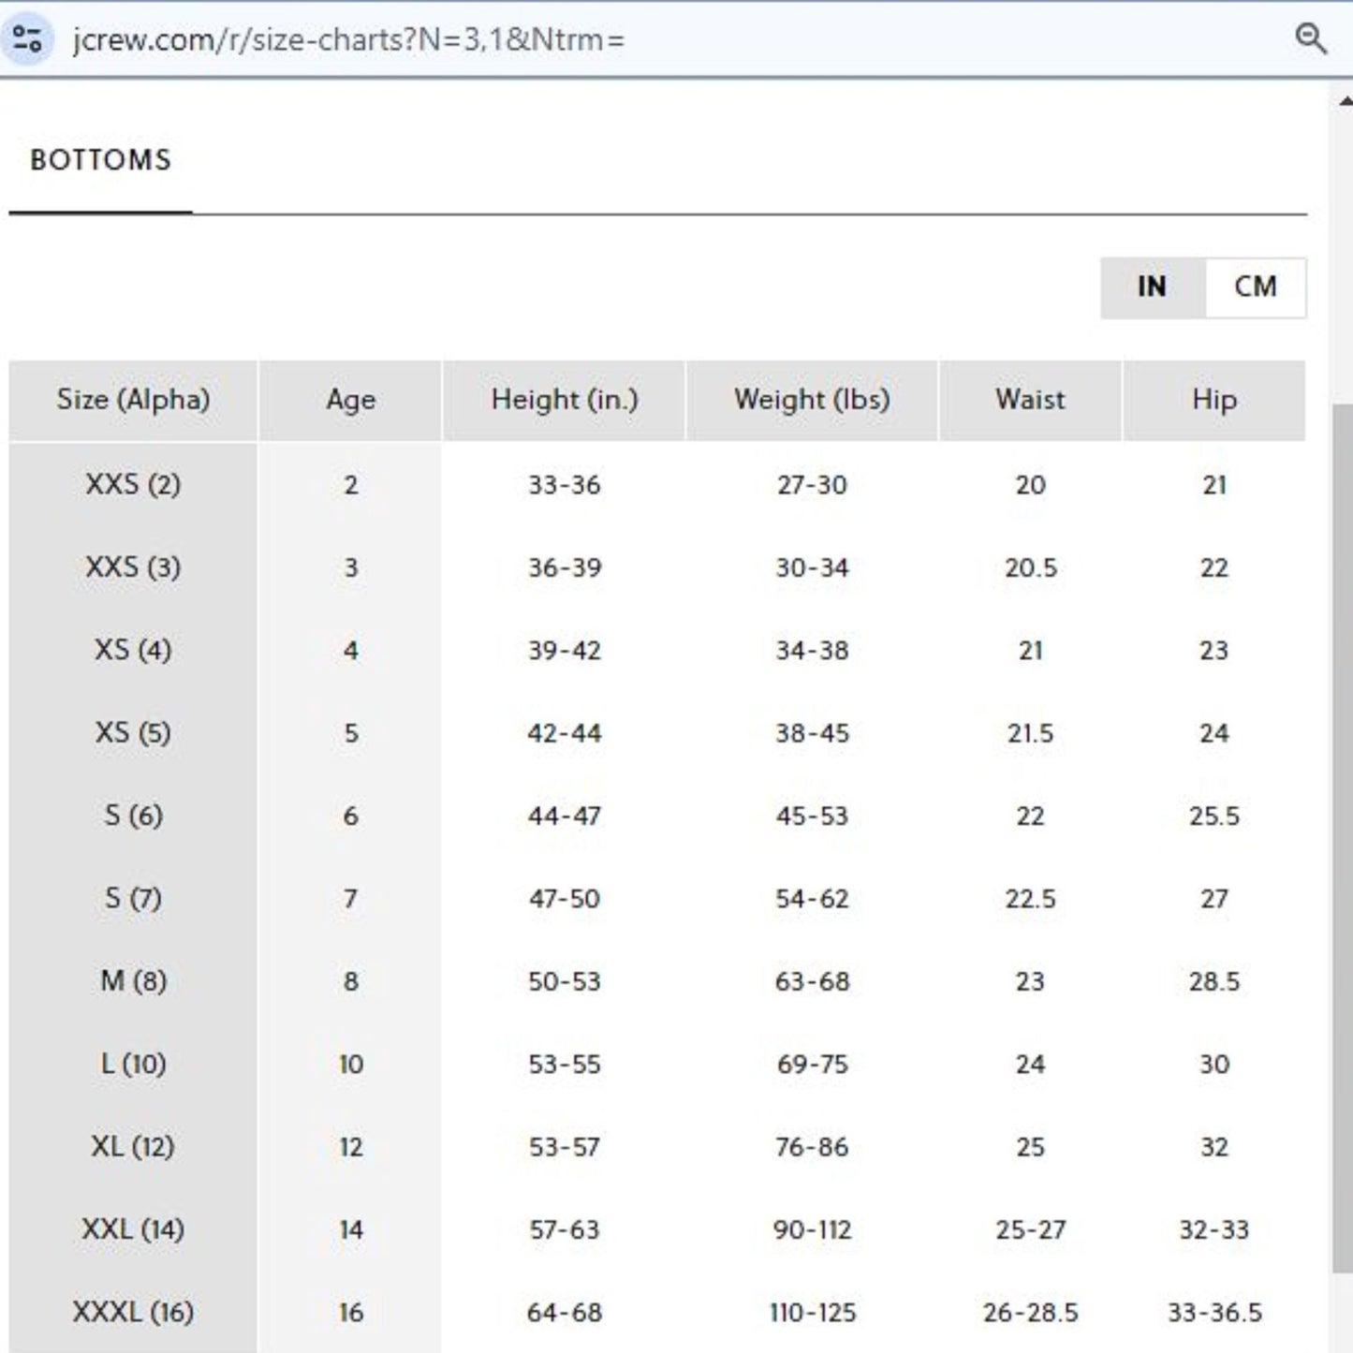1353x1353 pixels.
Task: Select the IN unit toggle
Action: 1152,287
